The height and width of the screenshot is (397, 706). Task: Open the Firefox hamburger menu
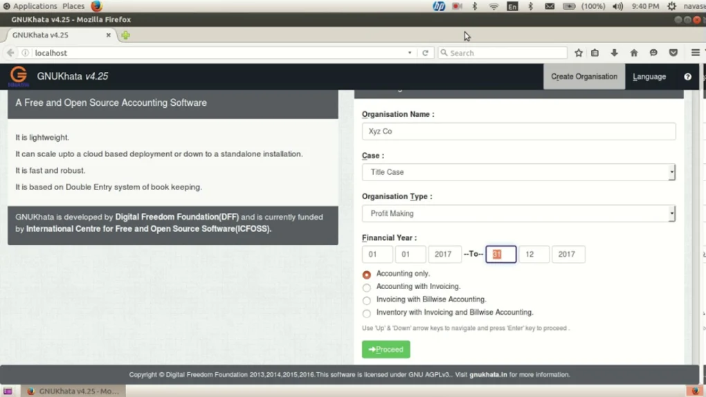[695, 53]
